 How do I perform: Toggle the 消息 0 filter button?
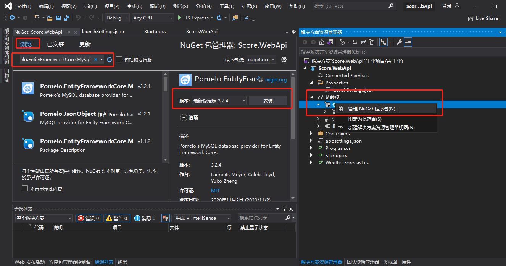(145, 218)
